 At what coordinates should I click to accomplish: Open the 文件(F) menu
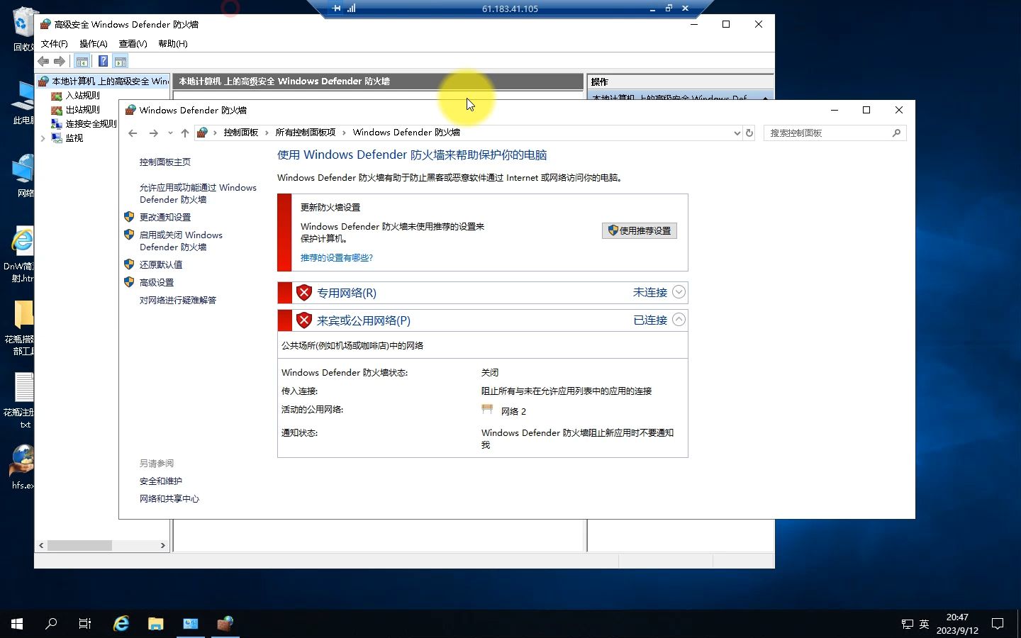pyautogui.click(x=54, y=44)
